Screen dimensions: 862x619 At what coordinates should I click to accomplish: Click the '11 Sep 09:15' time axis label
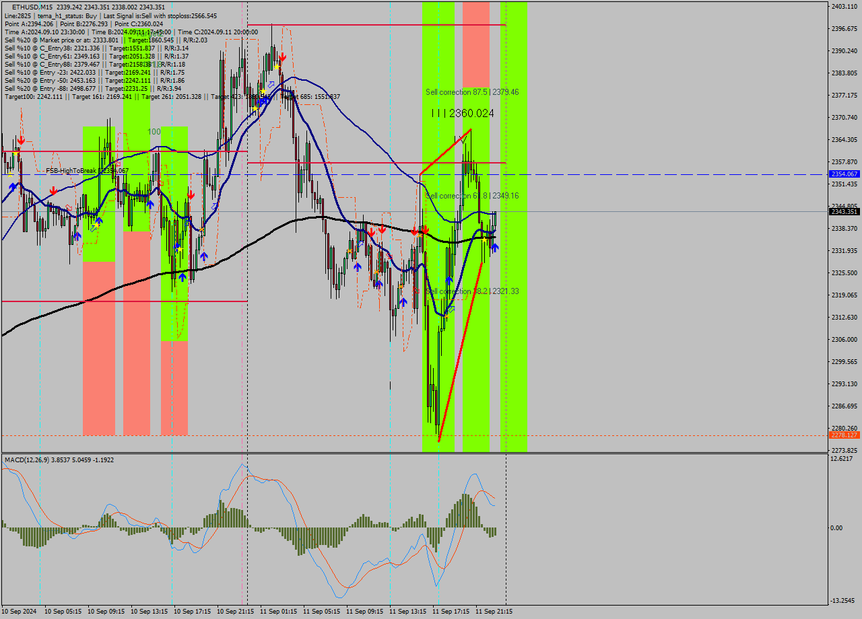364,612
